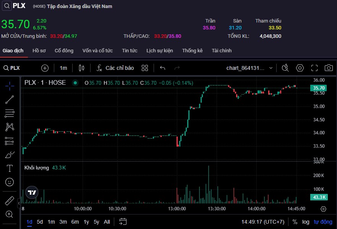The height and width of the screenshot is (229, 337).
Task: Select the brush drawing tool
Action: point(10,155)
